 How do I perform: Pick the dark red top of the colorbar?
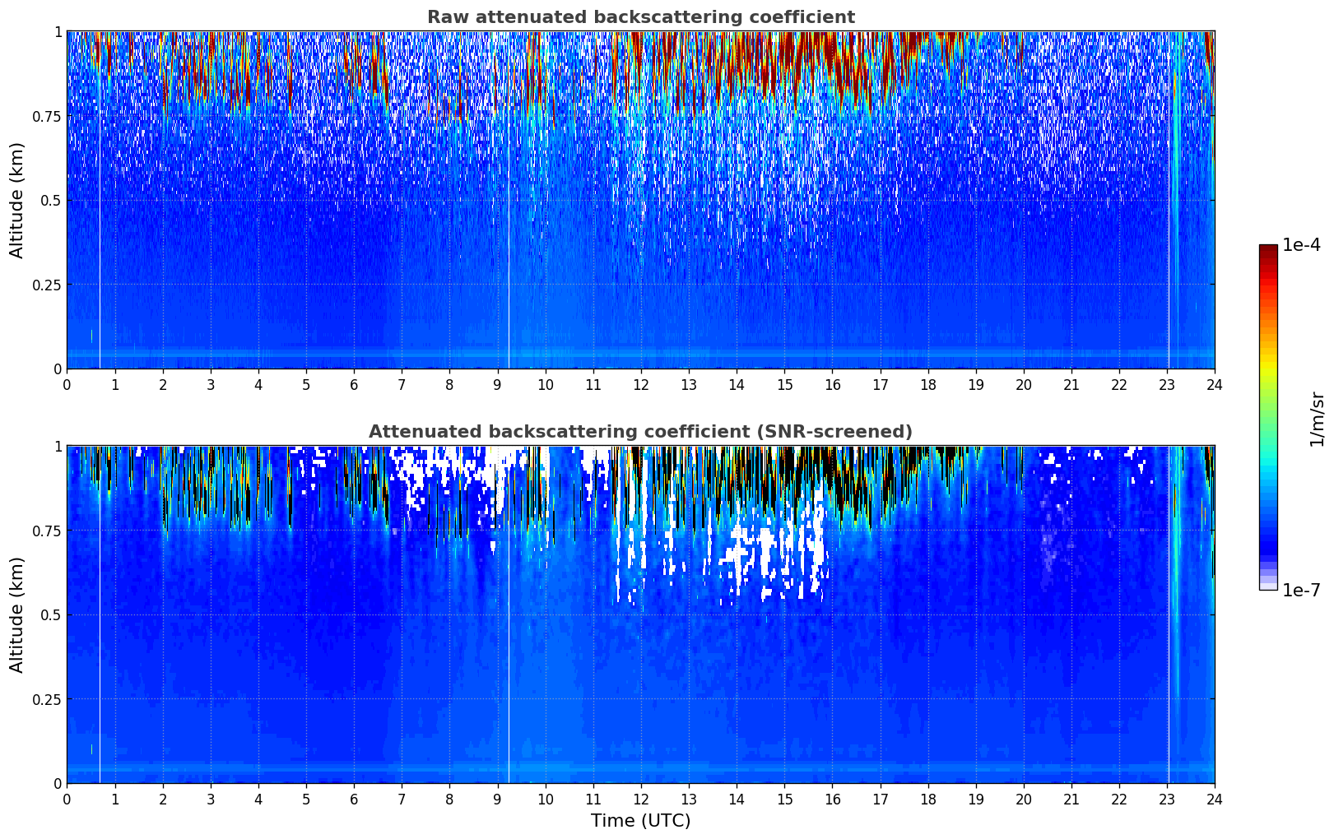[x=1268, y=252]
